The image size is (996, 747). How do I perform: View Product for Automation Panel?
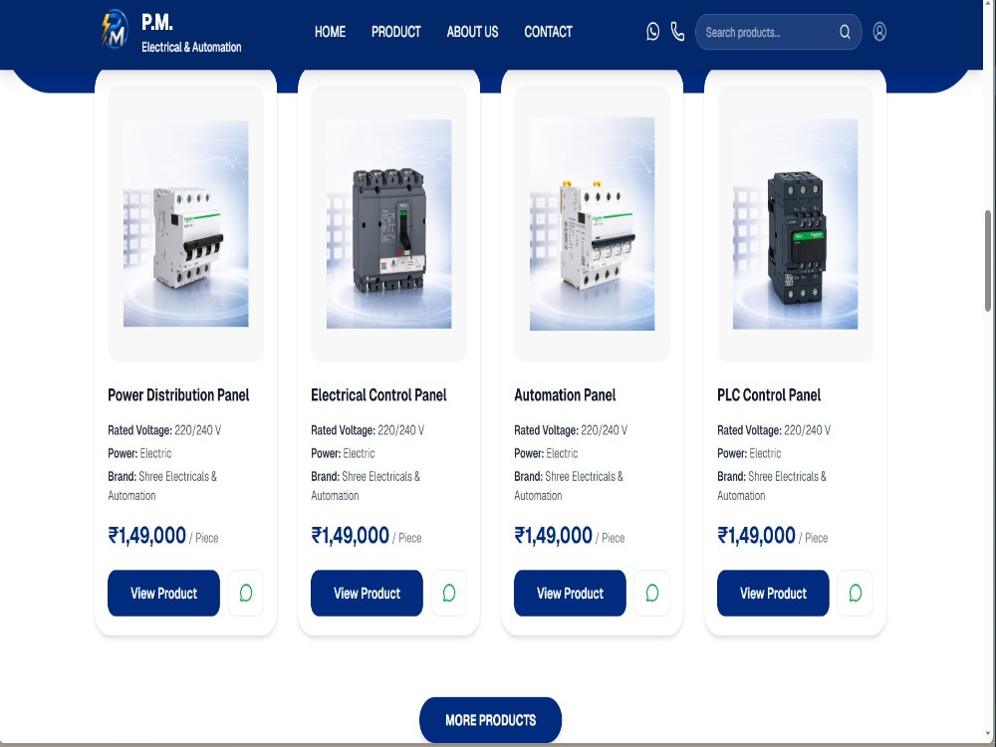coord(570,593)
